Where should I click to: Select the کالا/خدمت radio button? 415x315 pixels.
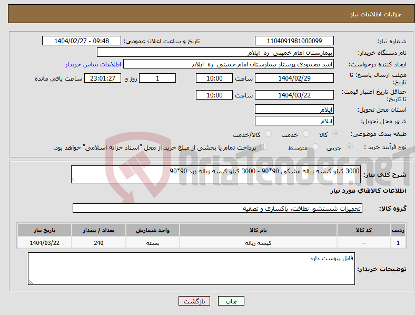(x=269, y=134)
